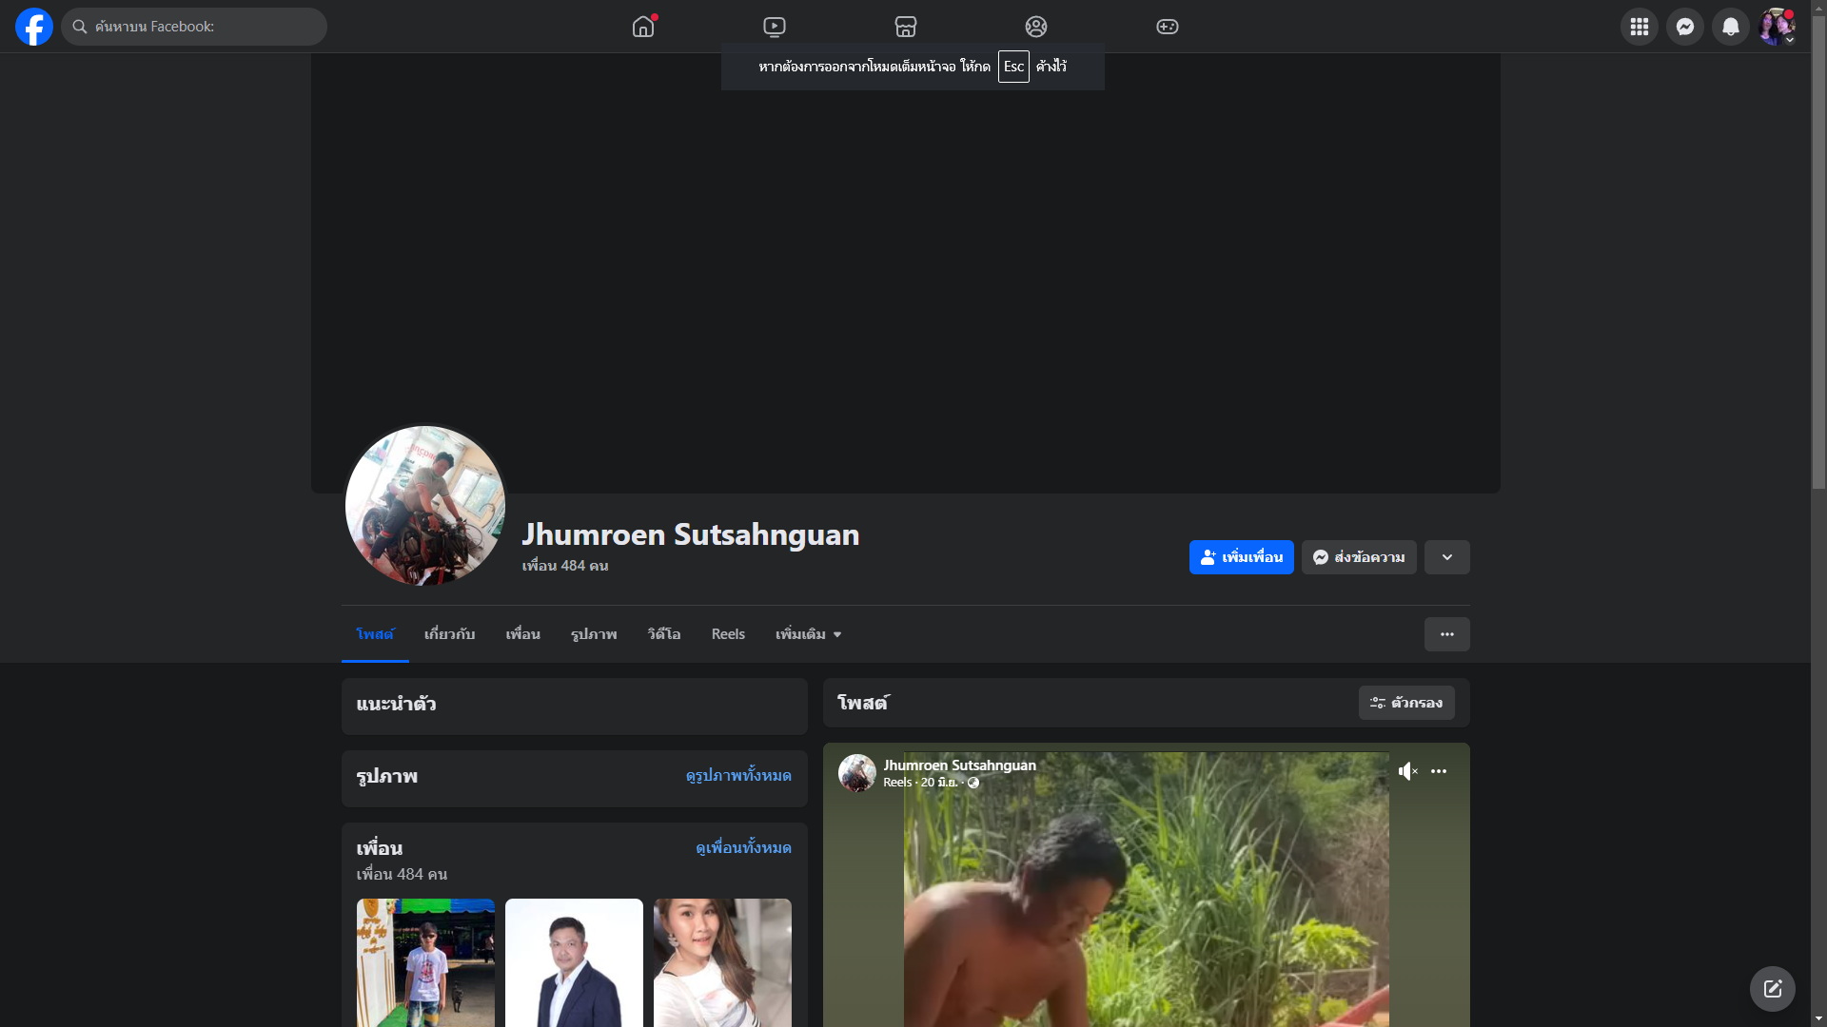Open the Groups icon in the top bar
1827x1027 pixels.
[x=1036, y=27]
